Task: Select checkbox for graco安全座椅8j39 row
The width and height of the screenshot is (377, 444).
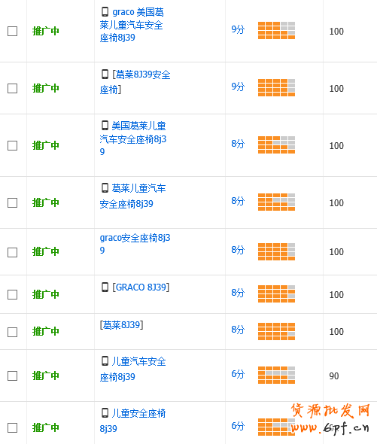Action: pyautogui.click(x=13, y=252)
